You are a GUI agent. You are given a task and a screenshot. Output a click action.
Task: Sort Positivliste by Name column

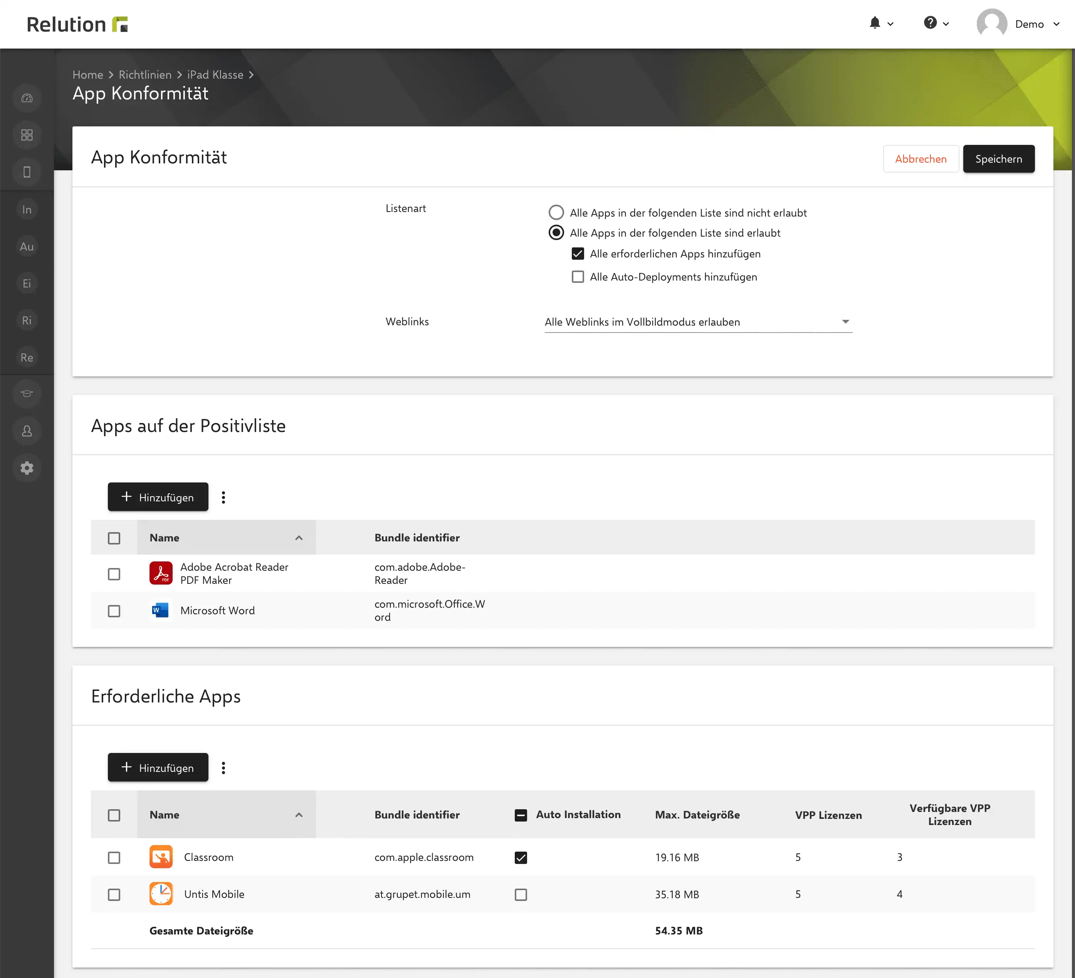(x=226, y=538)
